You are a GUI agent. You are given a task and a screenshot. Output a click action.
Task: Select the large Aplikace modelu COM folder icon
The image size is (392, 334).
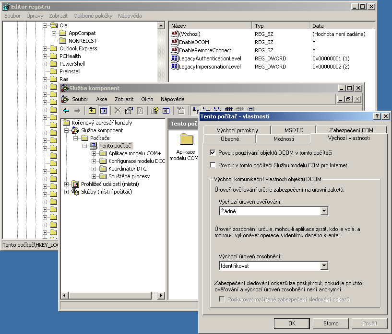187,139
